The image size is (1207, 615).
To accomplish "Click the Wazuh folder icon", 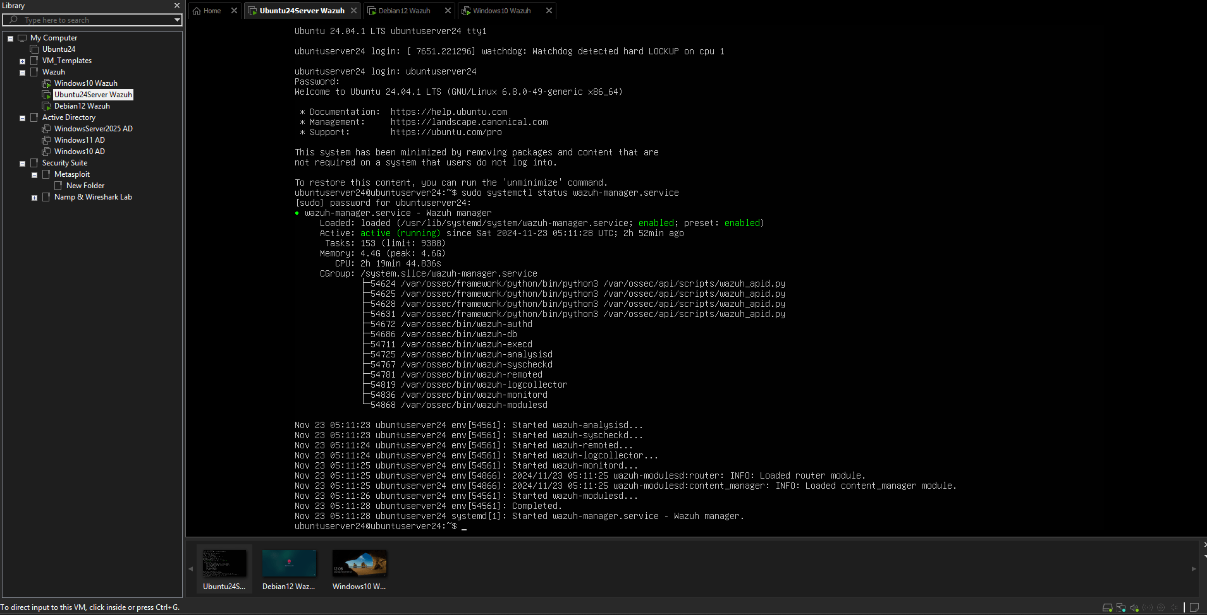I will [34, 72].
